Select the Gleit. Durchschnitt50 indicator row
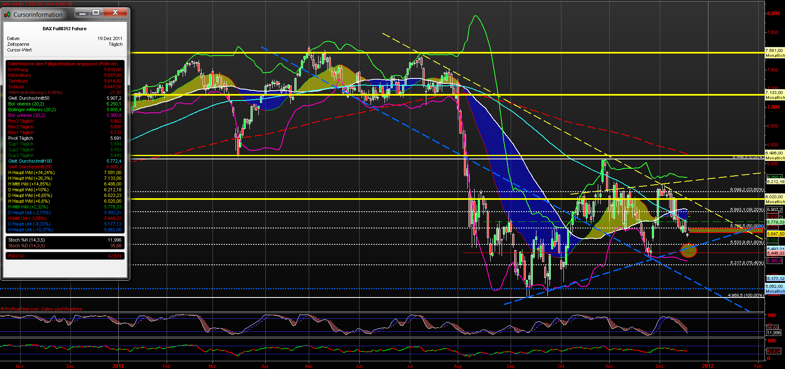The width and height of the screenshot is (785, 369). [41, 98]
